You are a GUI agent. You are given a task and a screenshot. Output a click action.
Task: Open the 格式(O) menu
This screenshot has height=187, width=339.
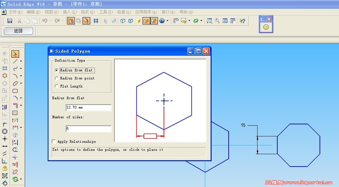tap(88, 12)
